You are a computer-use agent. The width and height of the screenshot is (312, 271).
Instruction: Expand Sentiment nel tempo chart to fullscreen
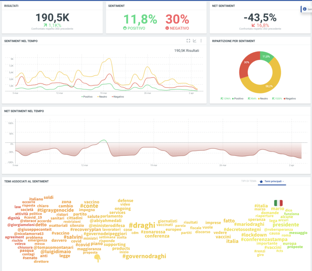click(188, 41)
